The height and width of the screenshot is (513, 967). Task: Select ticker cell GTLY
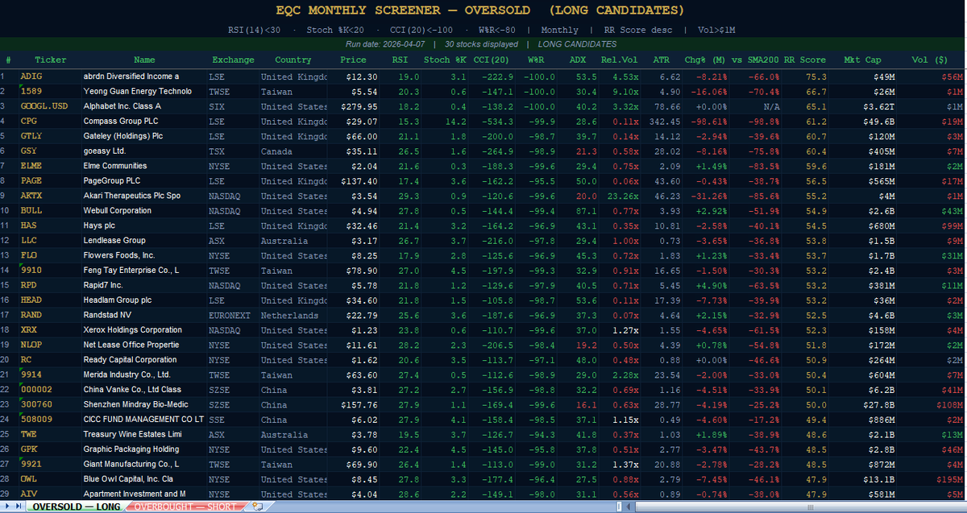[x=48, y=136]
